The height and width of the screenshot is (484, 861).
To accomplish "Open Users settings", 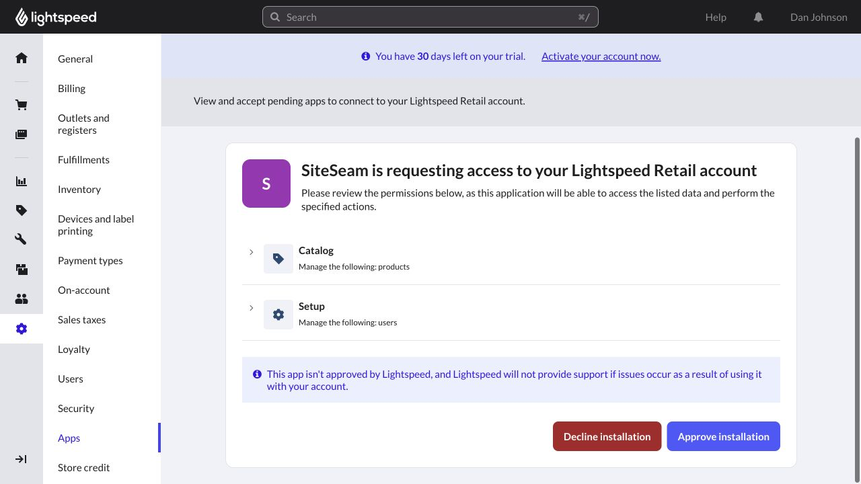I will click(71, 379).
